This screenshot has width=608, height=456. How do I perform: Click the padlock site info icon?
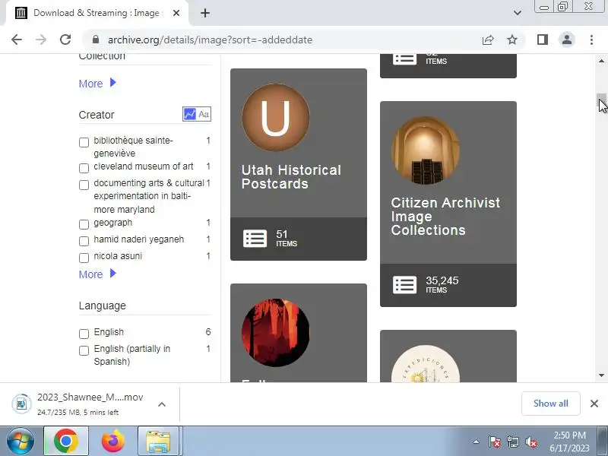point(96,40)
